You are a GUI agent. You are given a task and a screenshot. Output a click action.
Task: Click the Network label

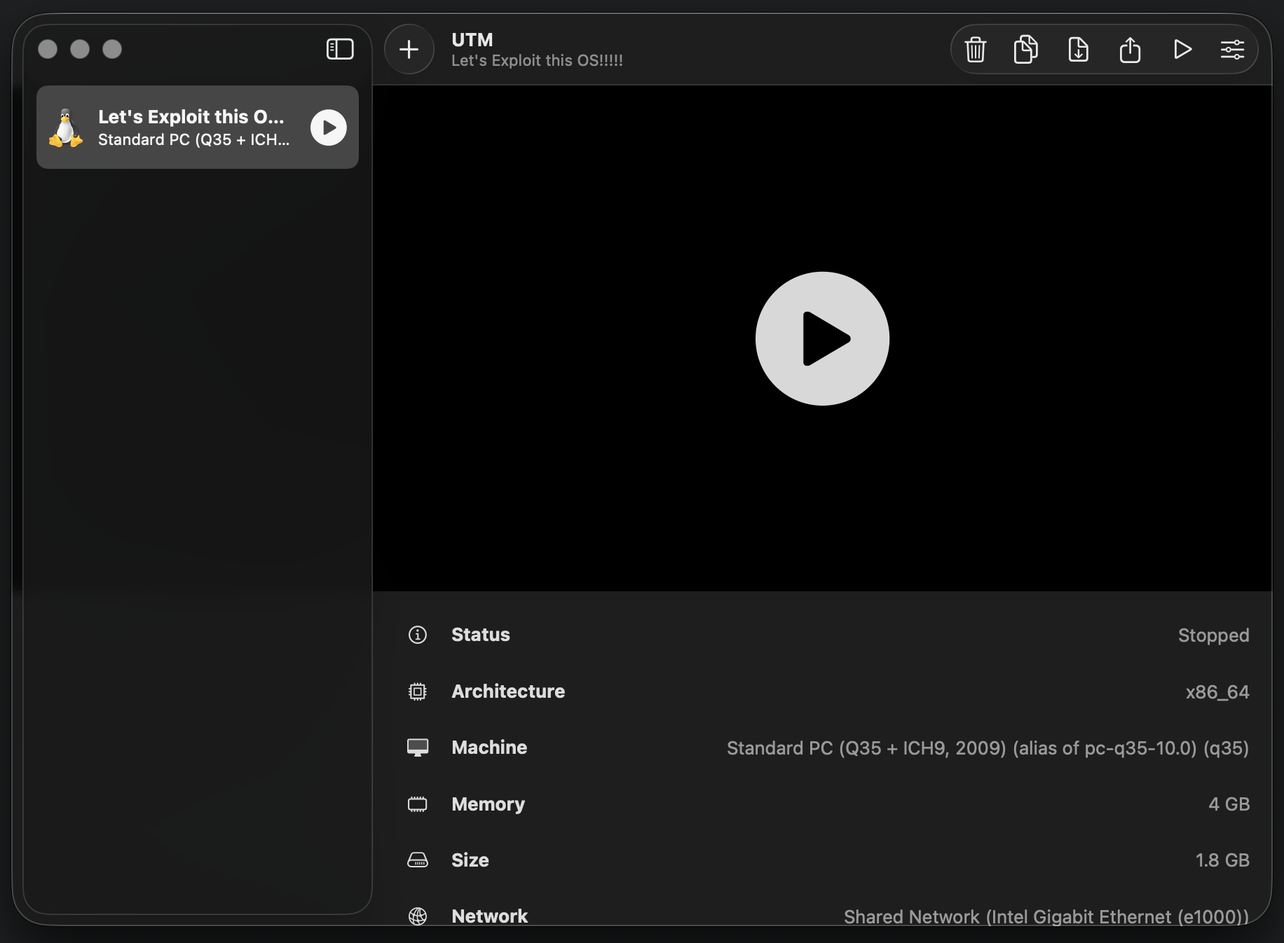click(x=489, y=916)
